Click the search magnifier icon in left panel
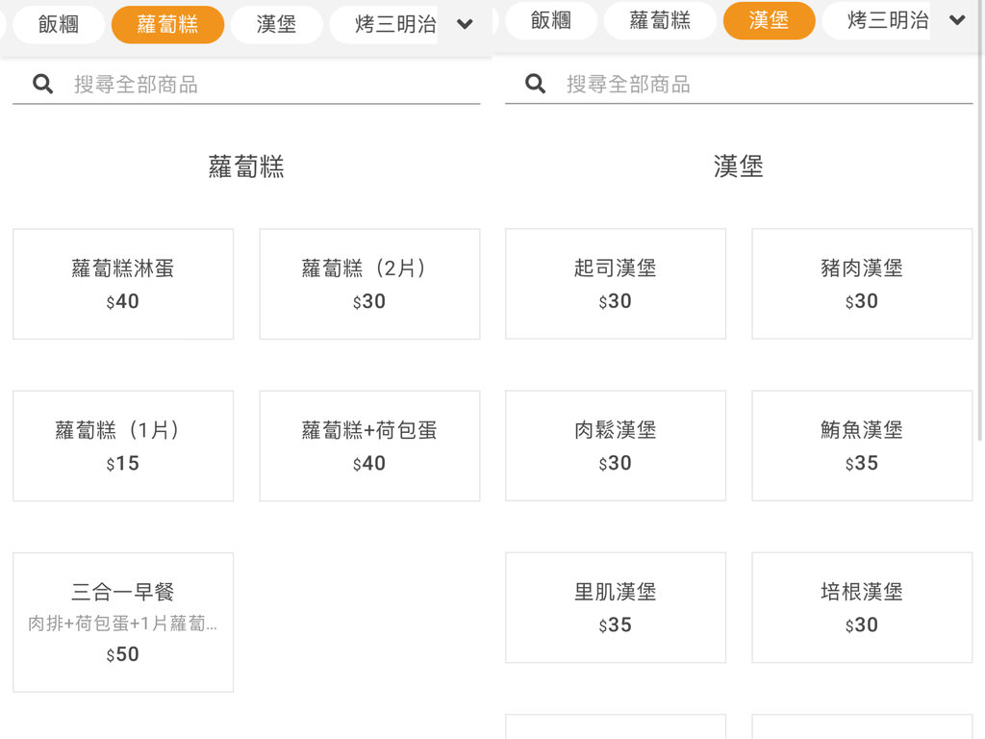This screenshot has height=739, width=985. coord(42,84)
